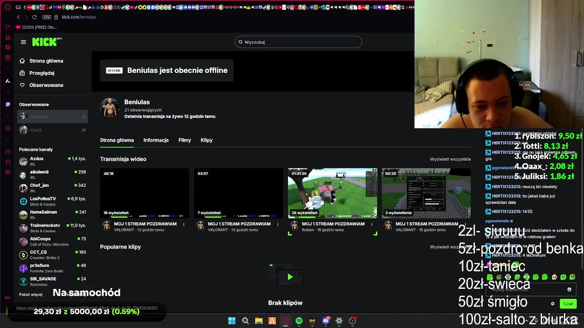Open the YouTube (2230) FREE bookmark
Viewport: 584px width, 328px height.
[36, 27]
